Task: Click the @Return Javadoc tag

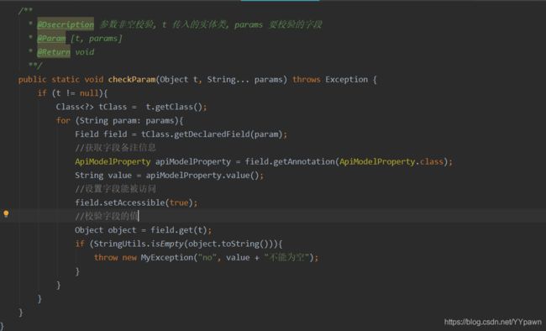Action: 54,52
